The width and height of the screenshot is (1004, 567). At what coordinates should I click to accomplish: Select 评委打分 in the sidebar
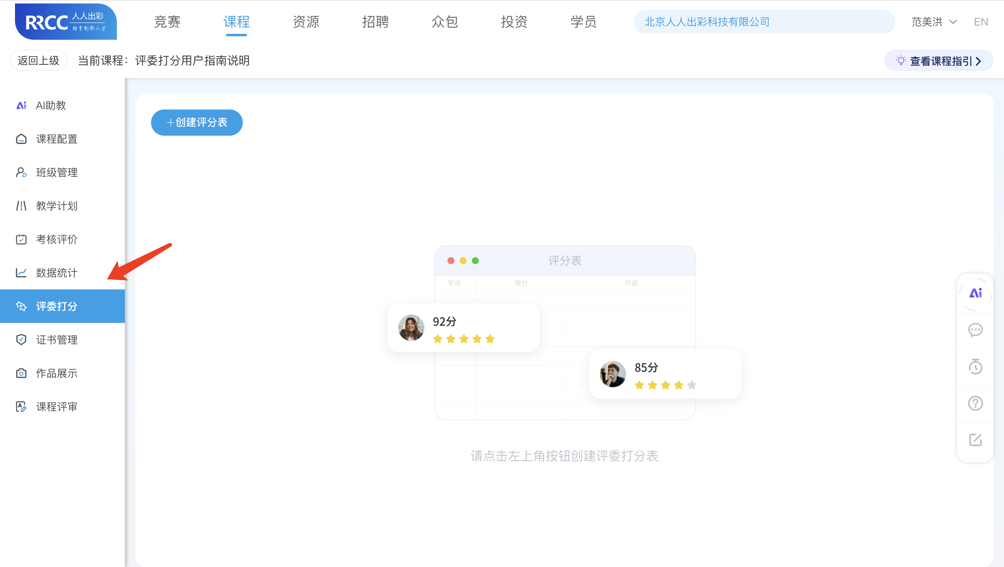(x=62, y=306)
